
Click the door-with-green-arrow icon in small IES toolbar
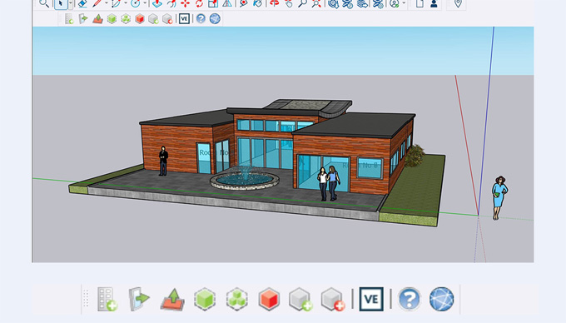83,18
